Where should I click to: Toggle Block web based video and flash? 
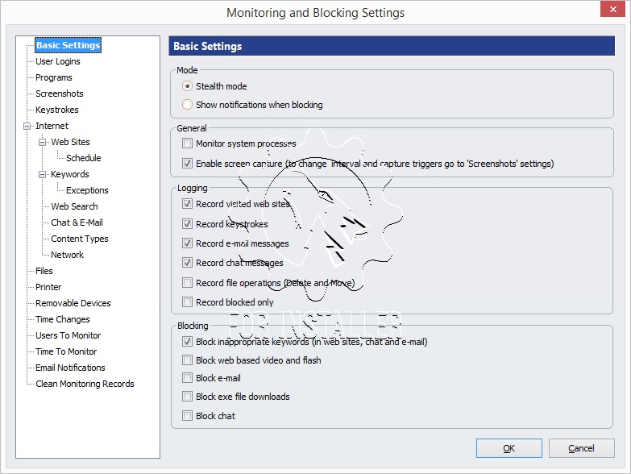188,360
